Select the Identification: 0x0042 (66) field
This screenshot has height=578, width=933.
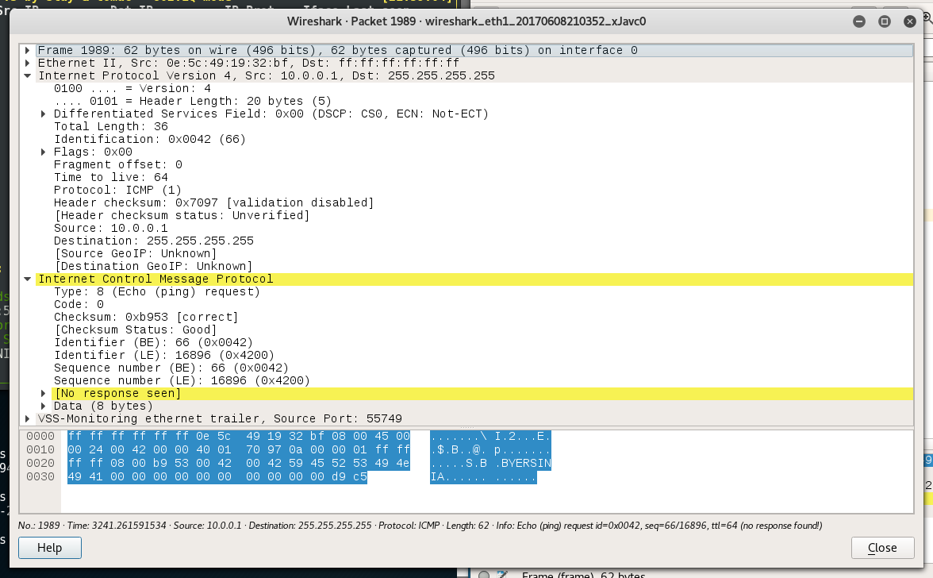(149, 139)
